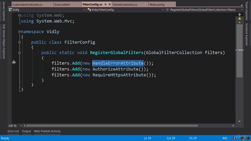Image resolution: width=251 pixels, height=141 pixels.
Task: Click the class icon beside Vidly.FilterConfig
Action: point(89,10)
